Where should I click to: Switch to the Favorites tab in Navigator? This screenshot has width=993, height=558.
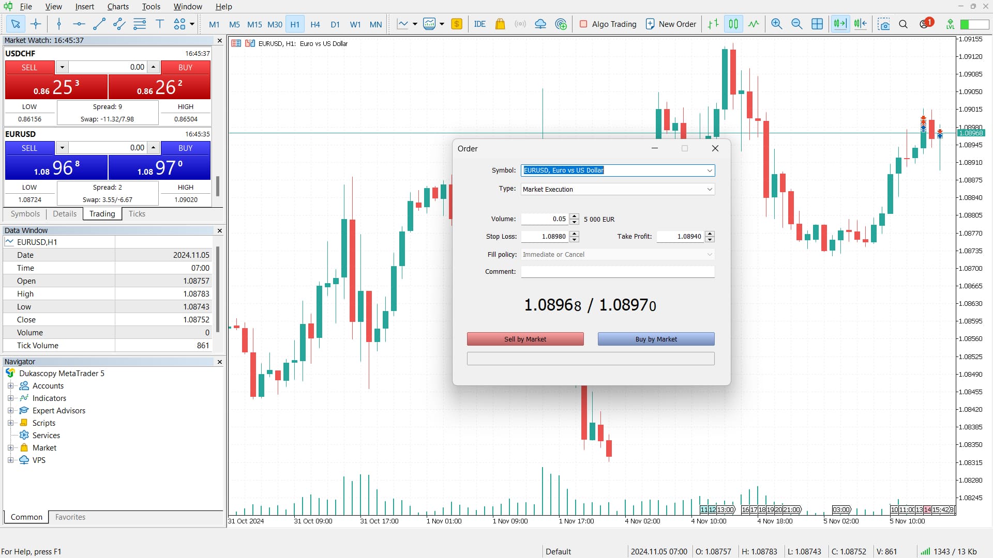coord(70,517)
